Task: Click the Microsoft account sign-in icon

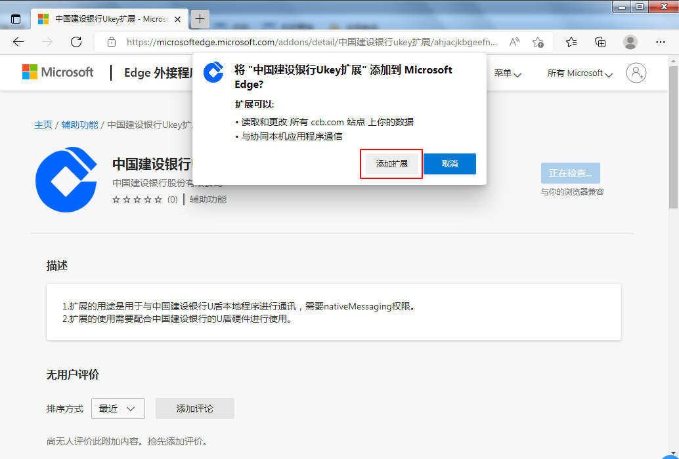Action: click(636, 73)
